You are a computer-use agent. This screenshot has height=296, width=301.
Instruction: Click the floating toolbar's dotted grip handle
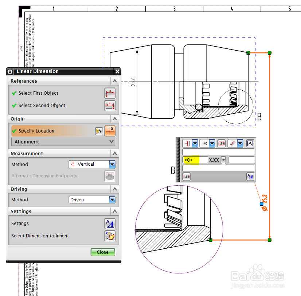(178, 159)
